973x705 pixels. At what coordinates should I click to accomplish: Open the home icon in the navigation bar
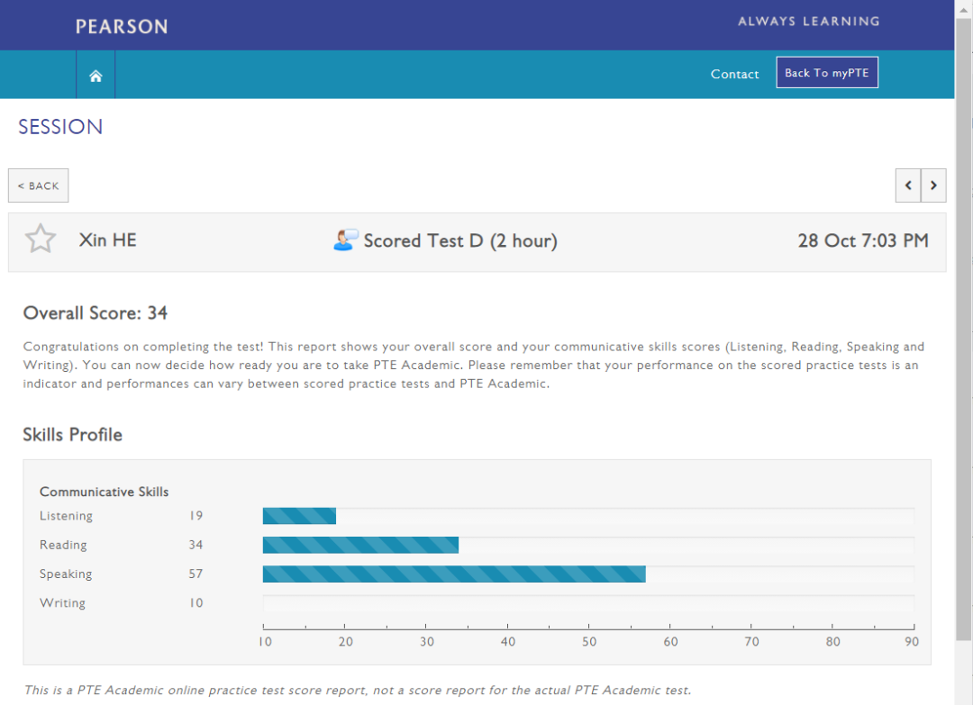coord(95,76)
